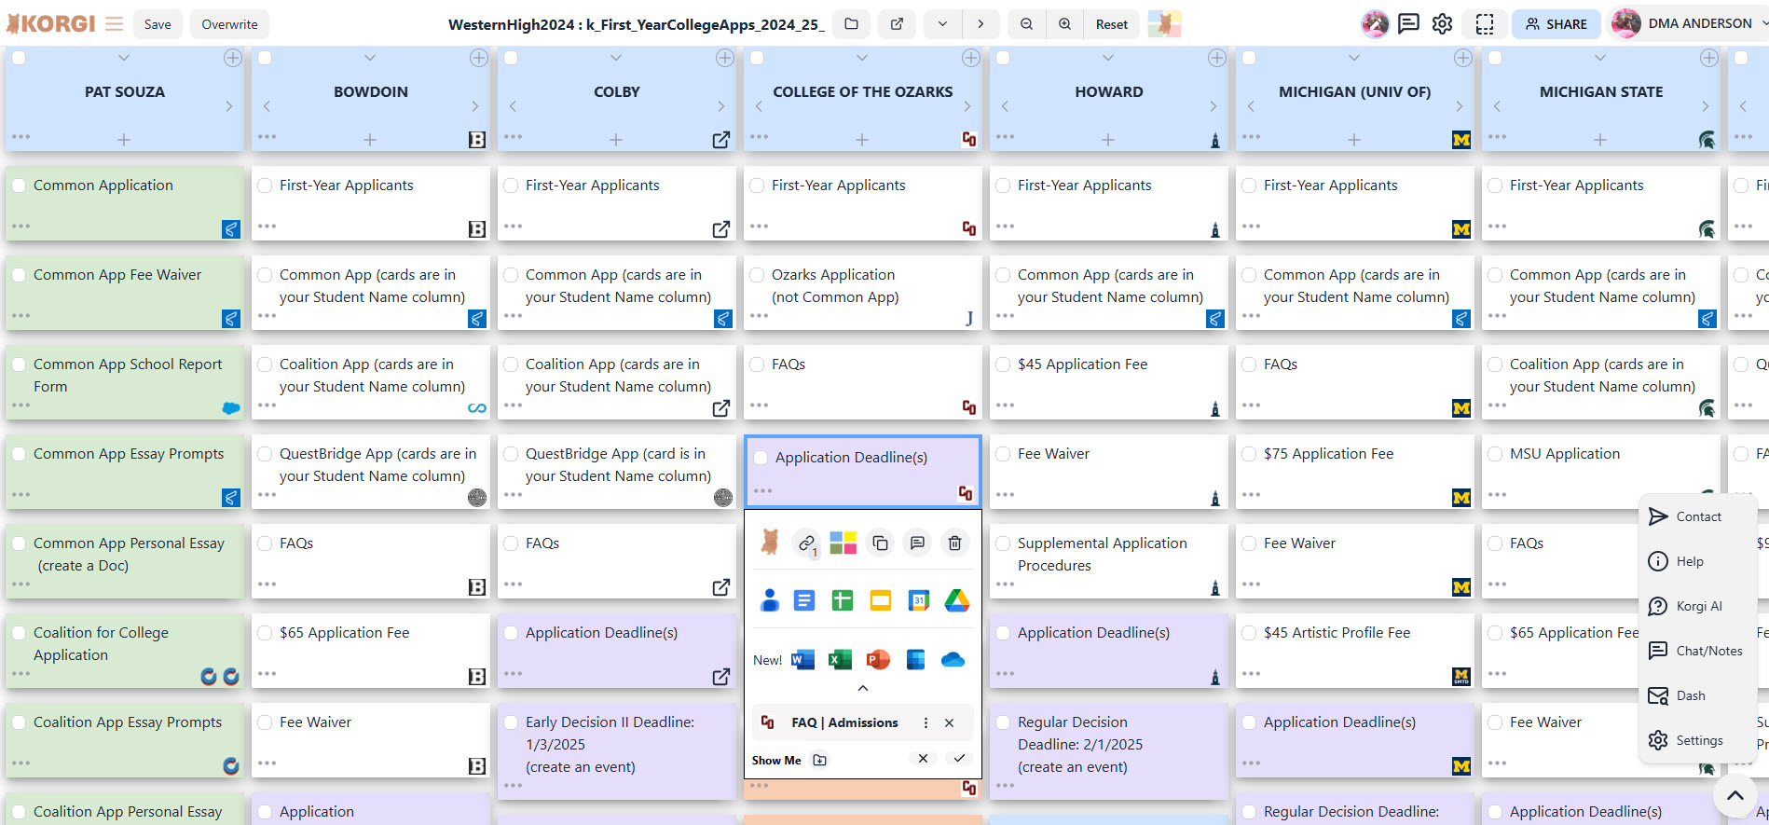Open board in new window icon
This screenshot has height=825, width=1769.
[897, 24]
